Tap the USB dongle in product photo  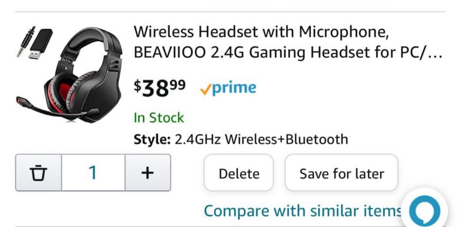pyautogui.click(x=41, y=43)
